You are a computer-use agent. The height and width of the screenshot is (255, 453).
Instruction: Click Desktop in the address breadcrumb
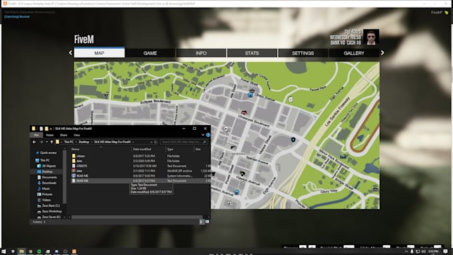(x=84, y=142)
